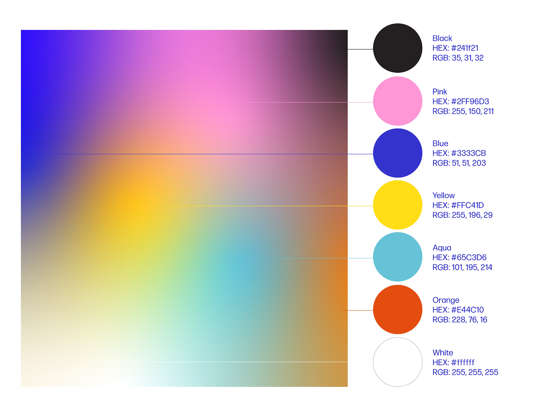Click the 'Black' color name label
This screenshot has height=418, width=541.
(x=442, y=38)
